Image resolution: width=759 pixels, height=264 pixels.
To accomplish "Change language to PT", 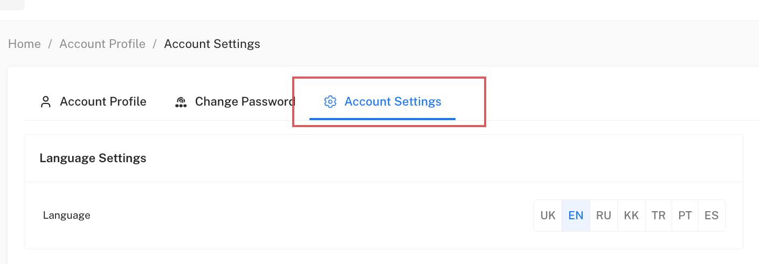I will coord(685,216).
